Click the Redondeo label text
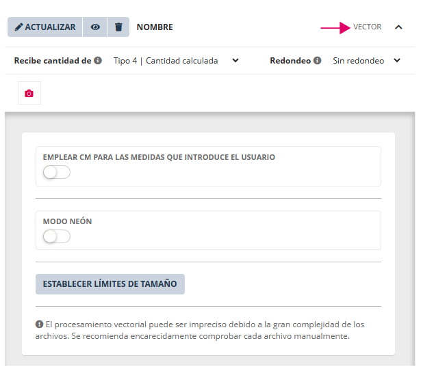The width and height of the screenshot is (421, 373). (290, 61)
